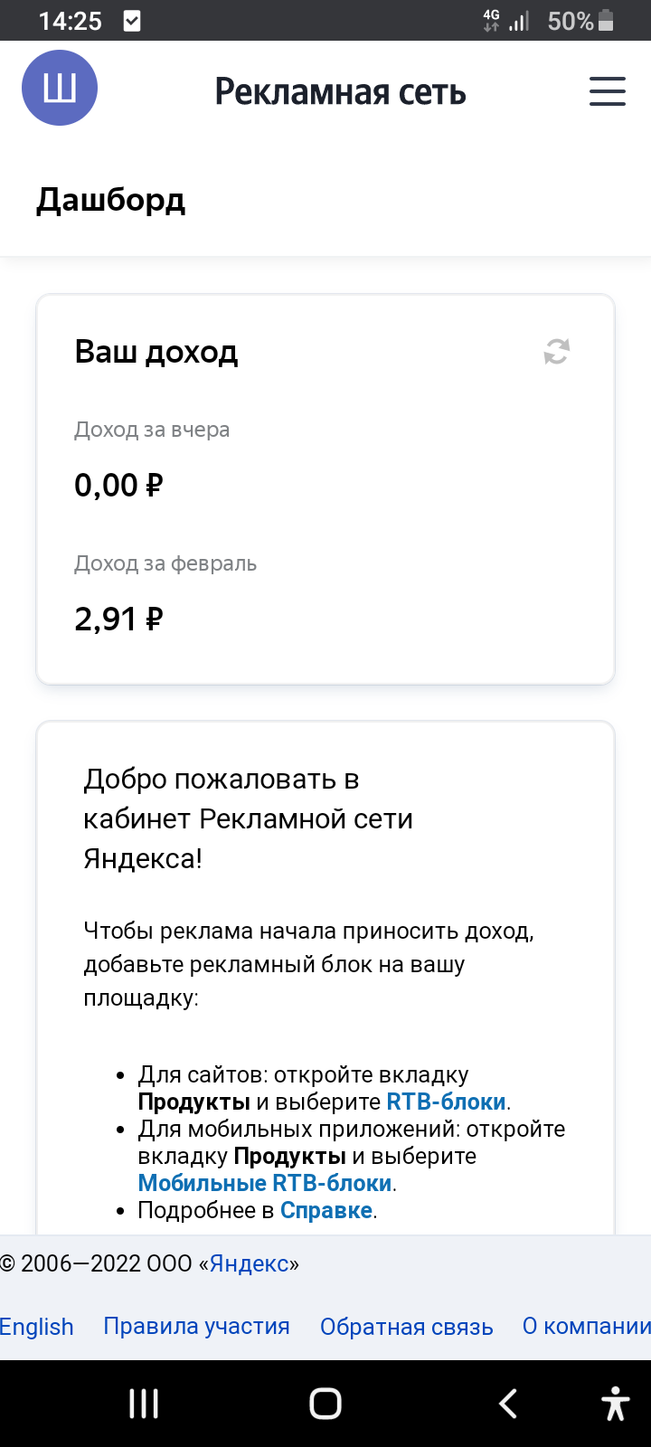Open Android recent apps

tap(144, 1404)
